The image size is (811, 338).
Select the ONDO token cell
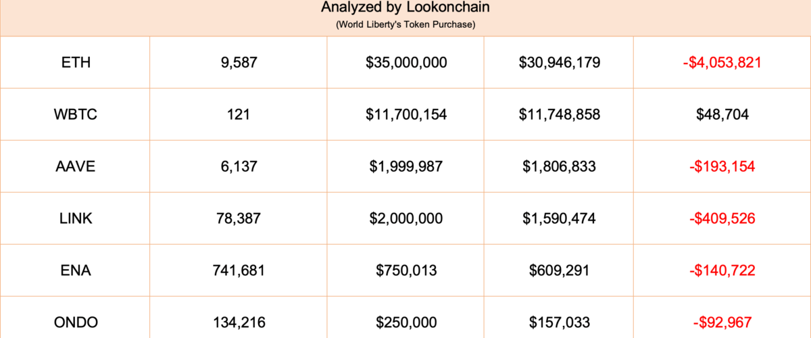76,322
